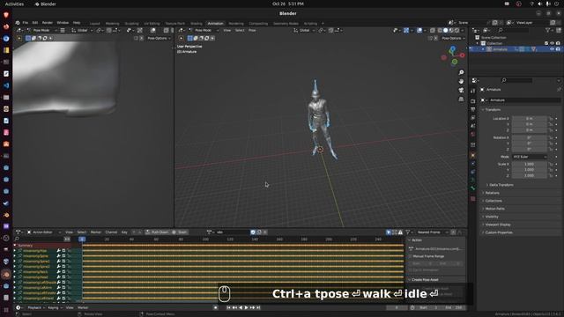Image resolution: width=564 pixels, height=317 pixels.
Task: Toggle X-ray in main viewport header
Action: [x=433, y=31]
